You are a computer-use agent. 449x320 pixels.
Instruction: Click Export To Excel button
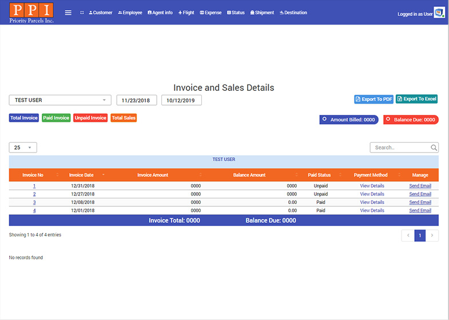(416, 99)
